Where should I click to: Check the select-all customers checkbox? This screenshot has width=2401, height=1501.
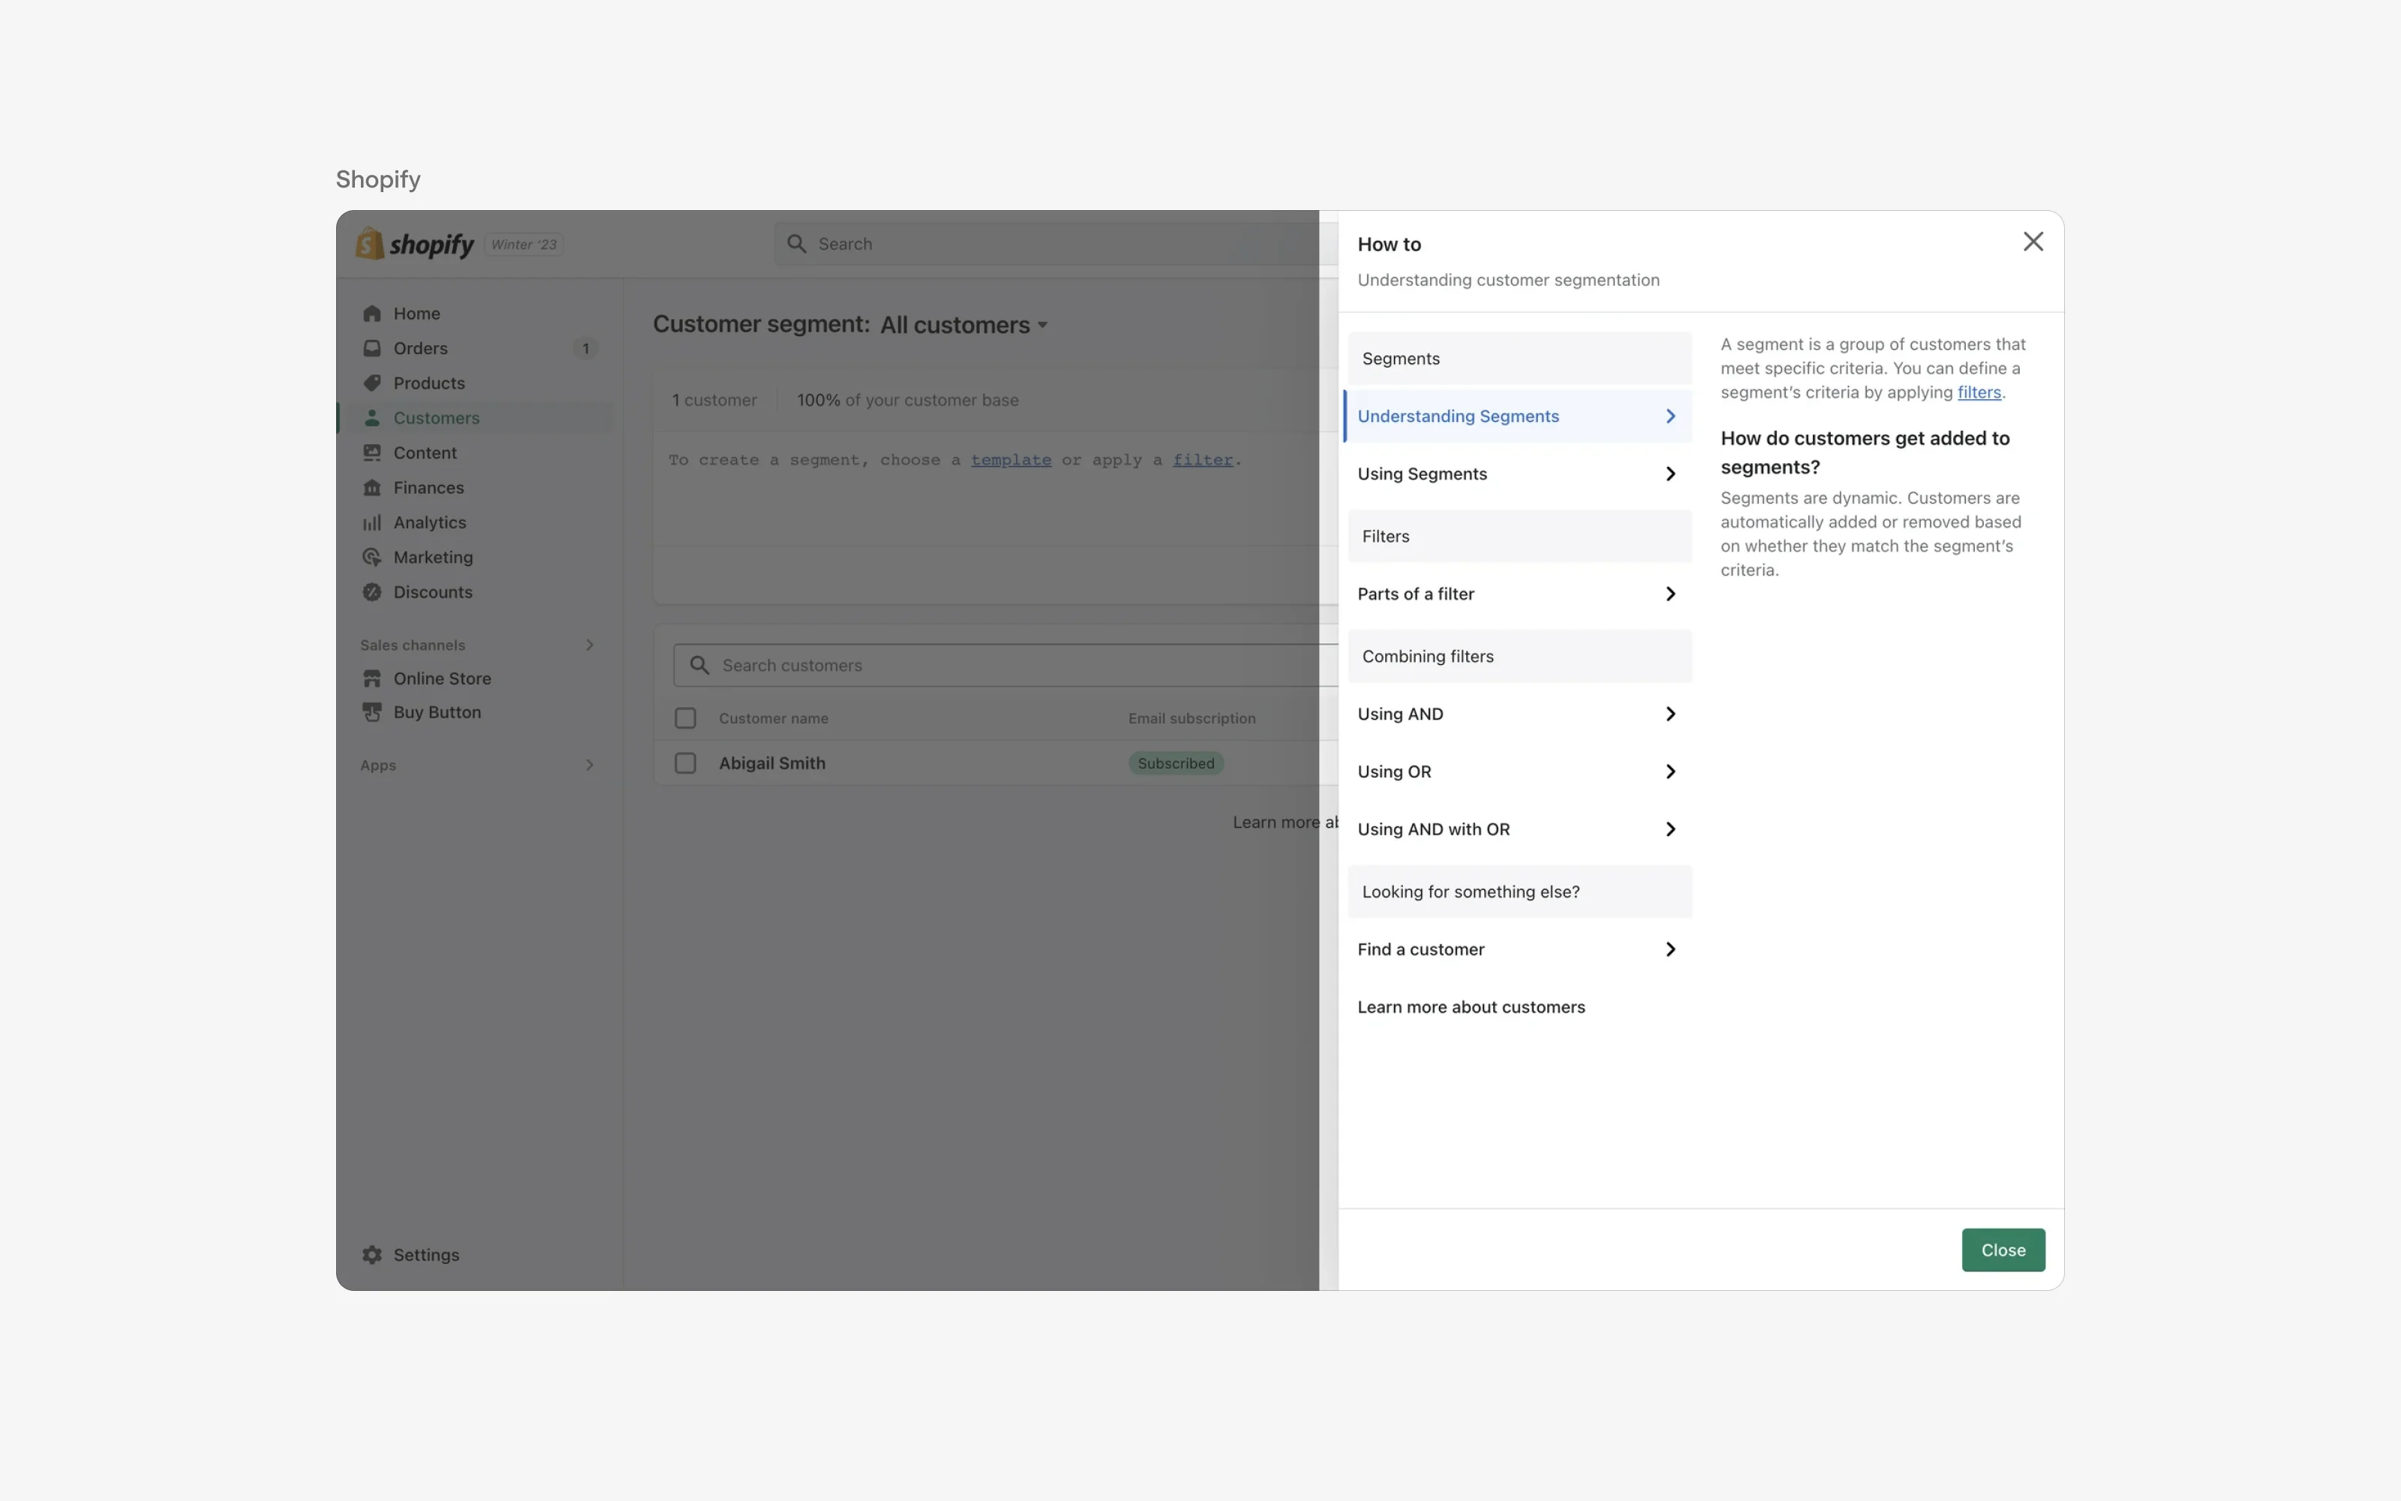click(x=684, y=717)
